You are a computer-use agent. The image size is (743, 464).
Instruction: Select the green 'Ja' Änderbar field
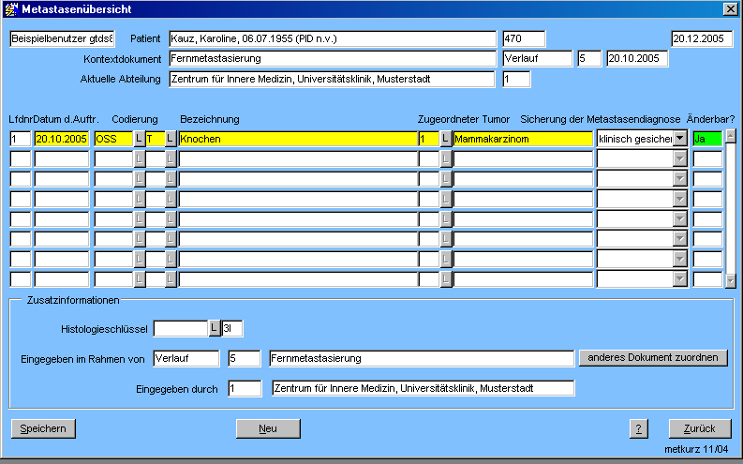tap(706, 139)
